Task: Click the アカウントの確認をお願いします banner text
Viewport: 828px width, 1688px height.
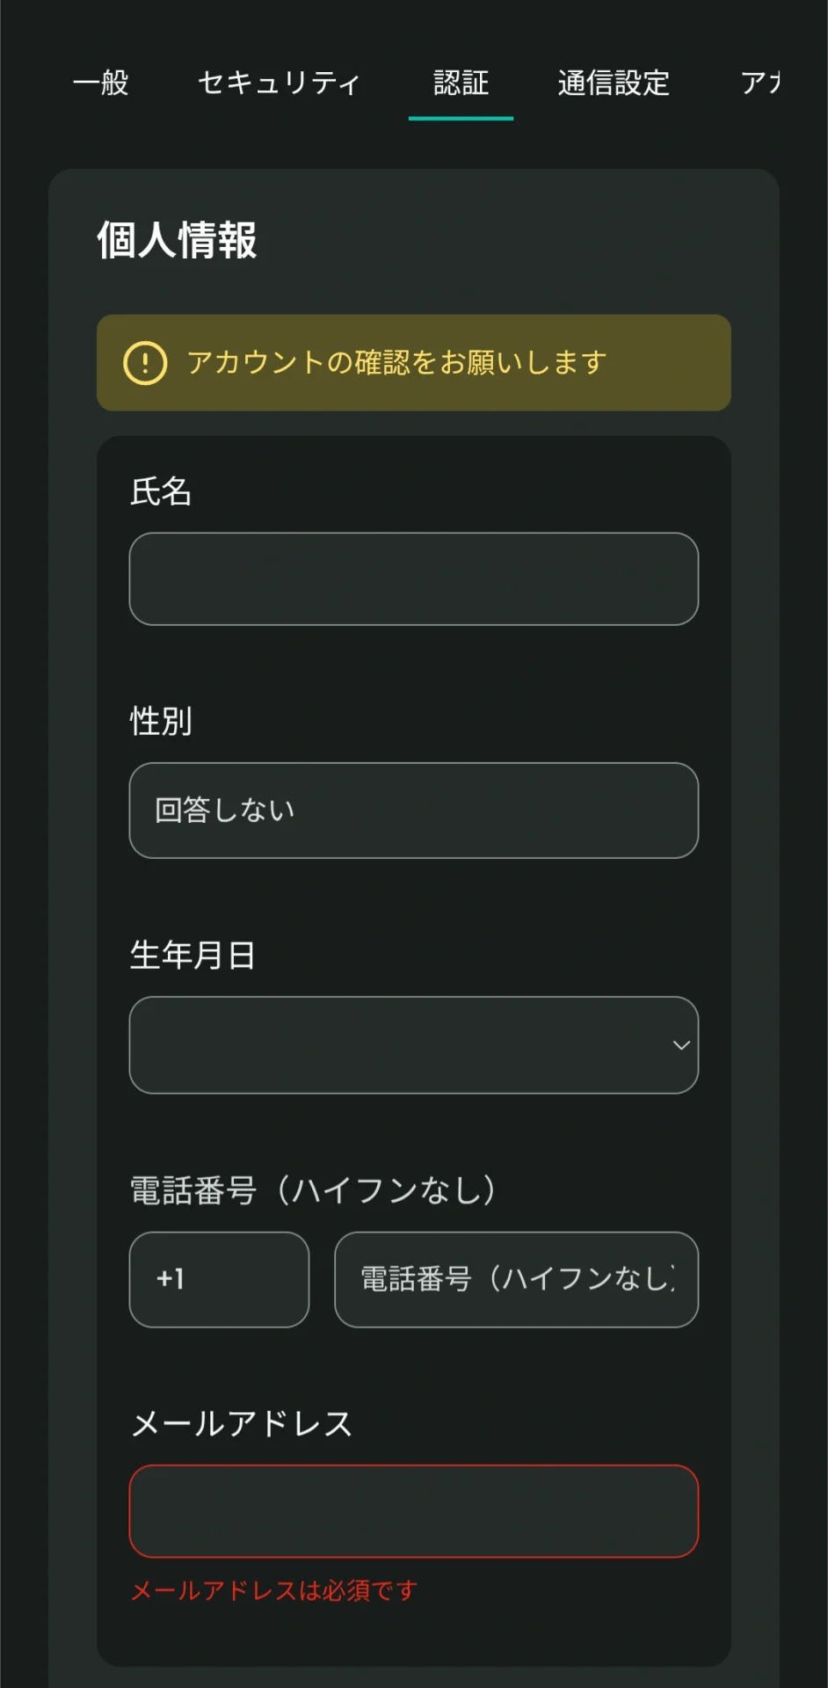Action: point(396,362)
